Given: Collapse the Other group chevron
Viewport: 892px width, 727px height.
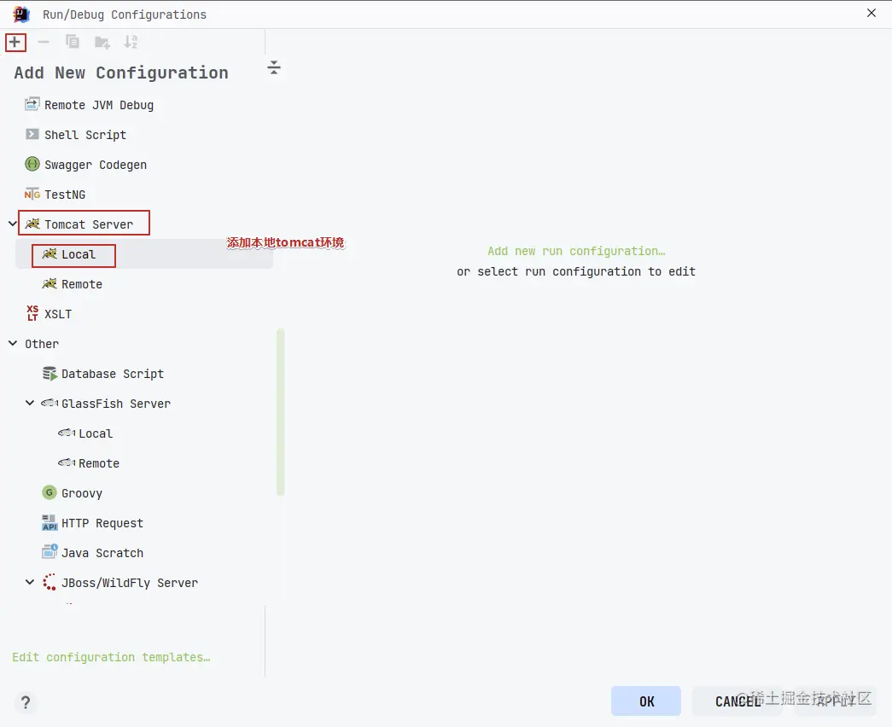Looking at the screenshot, I should pyautogui.click(x=13, y=343).
